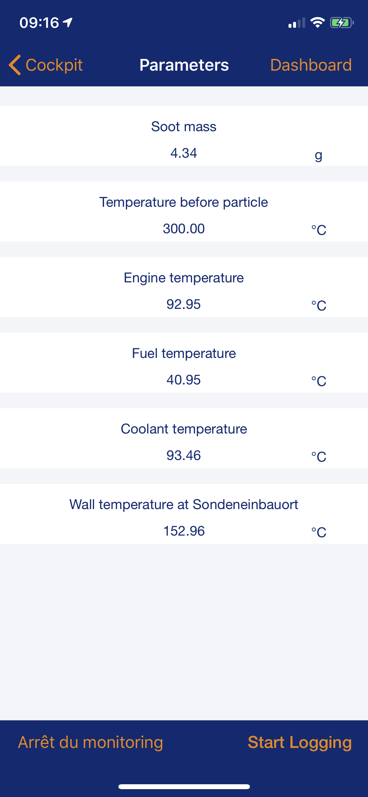The image size is (368, 797).
Task: Tap the location arrow icon
Action: pos(68,22)
